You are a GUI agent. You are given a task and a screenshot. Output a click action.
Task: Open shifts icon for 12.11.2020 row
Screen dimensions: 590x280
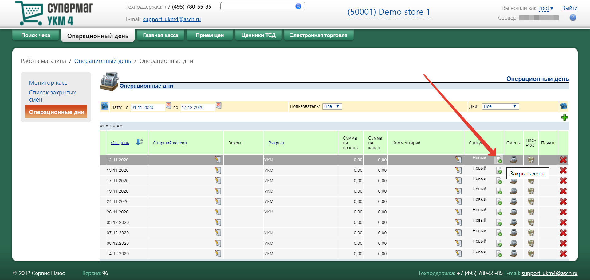coord(513,160)
